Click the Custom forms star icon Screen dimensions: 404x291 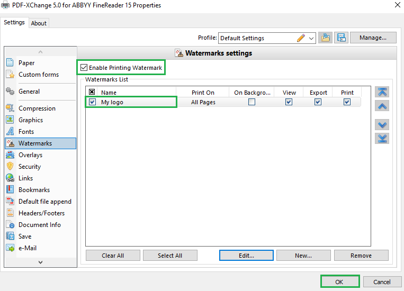pyautogui.click(x=10, y=74)
